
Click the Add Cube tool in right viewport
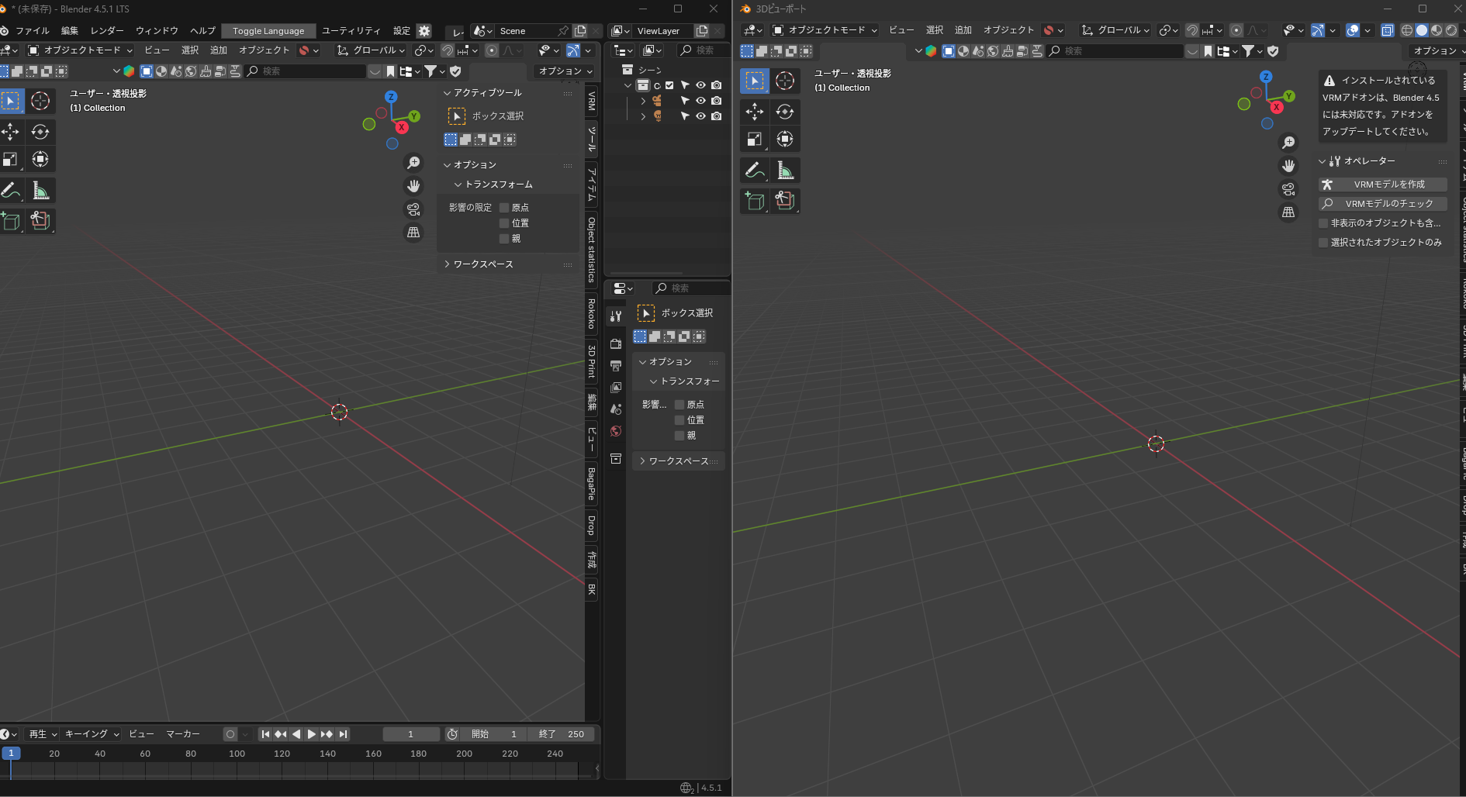(755, 201)
